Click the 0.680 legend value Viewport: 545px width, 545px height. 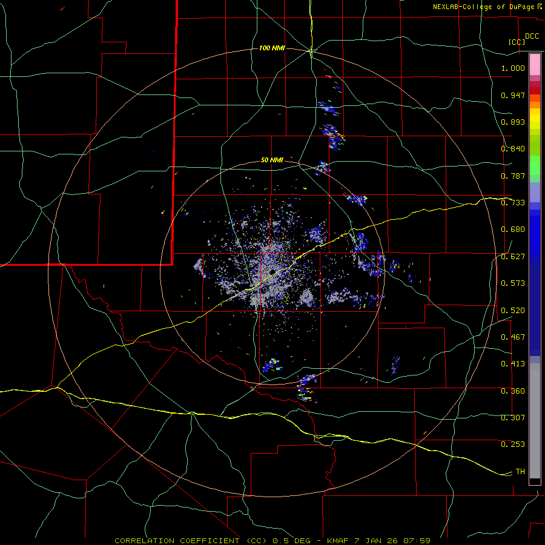(x=513, y=230)
